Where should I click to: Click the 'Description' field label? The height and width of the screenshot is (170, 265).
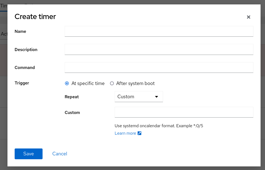tap(26, 50)
